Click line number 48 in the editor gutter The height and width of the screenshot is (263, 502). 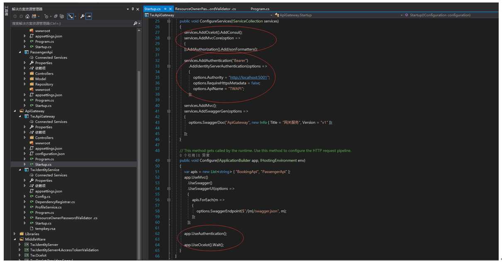157,151
